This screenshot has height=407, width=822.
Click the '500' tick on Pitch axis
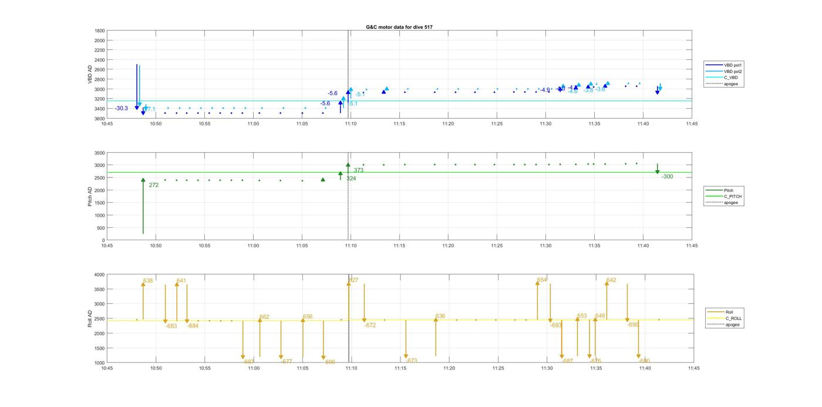pyautogui.click(x=101, y=228)
